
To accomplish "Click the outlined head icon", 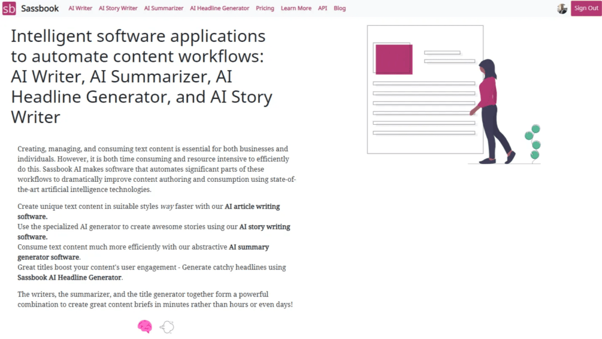I will point(167,327).
